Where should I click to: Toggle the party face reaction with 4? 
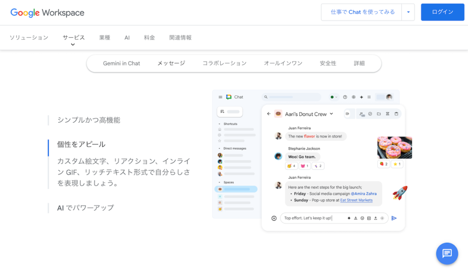[291, 166]
